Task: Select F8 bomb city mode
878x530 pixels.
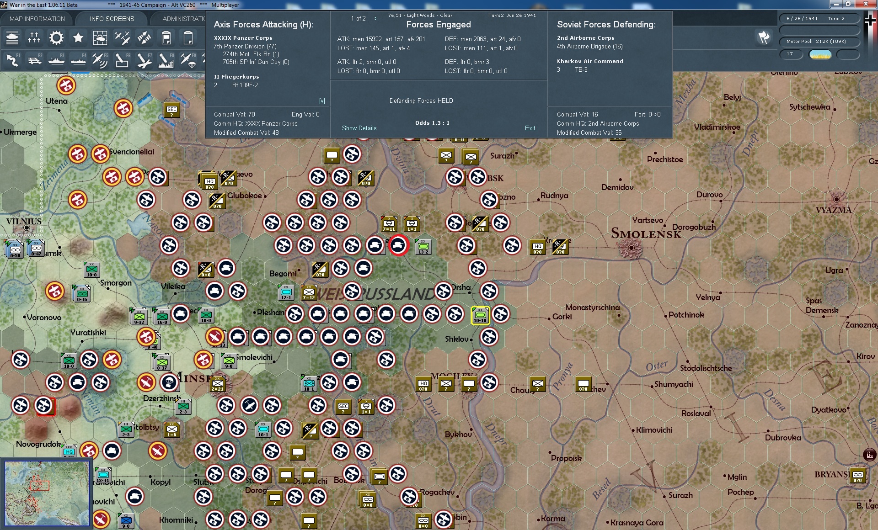Action: tap(166, 60)
